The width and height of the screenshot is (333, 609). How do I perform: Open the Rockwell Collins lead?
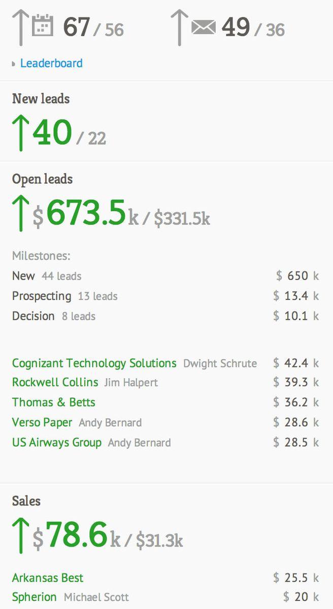coord(55,383)
